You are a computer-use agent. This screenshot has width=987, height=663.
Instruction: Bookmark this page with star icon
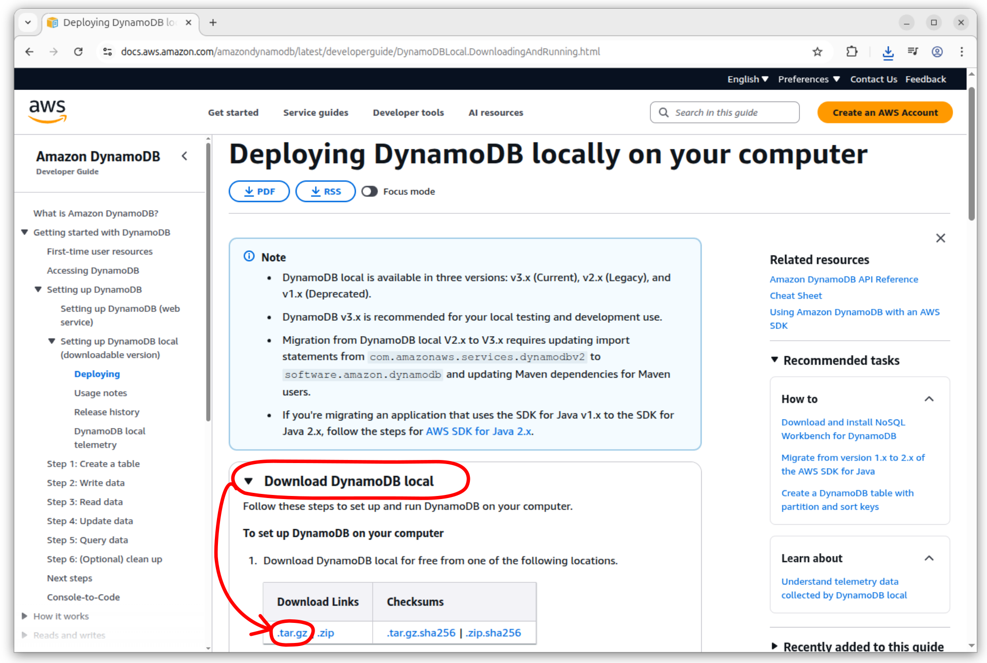[x=817, y=51]
